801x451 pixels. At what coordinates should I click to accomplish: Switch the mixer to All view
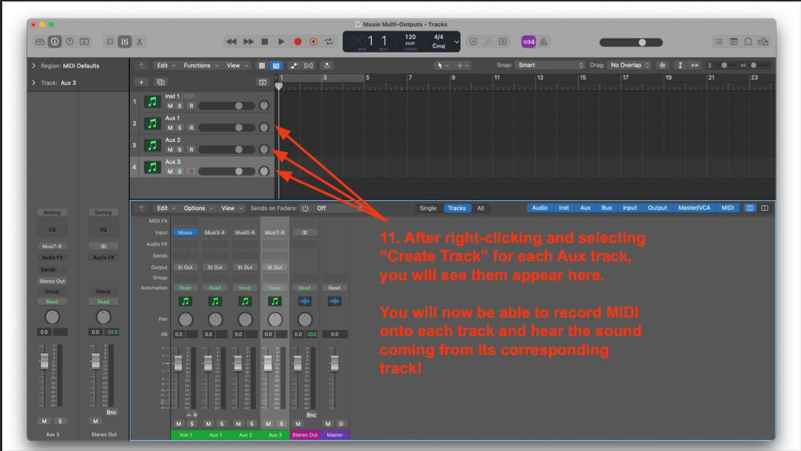pos(480,208)
